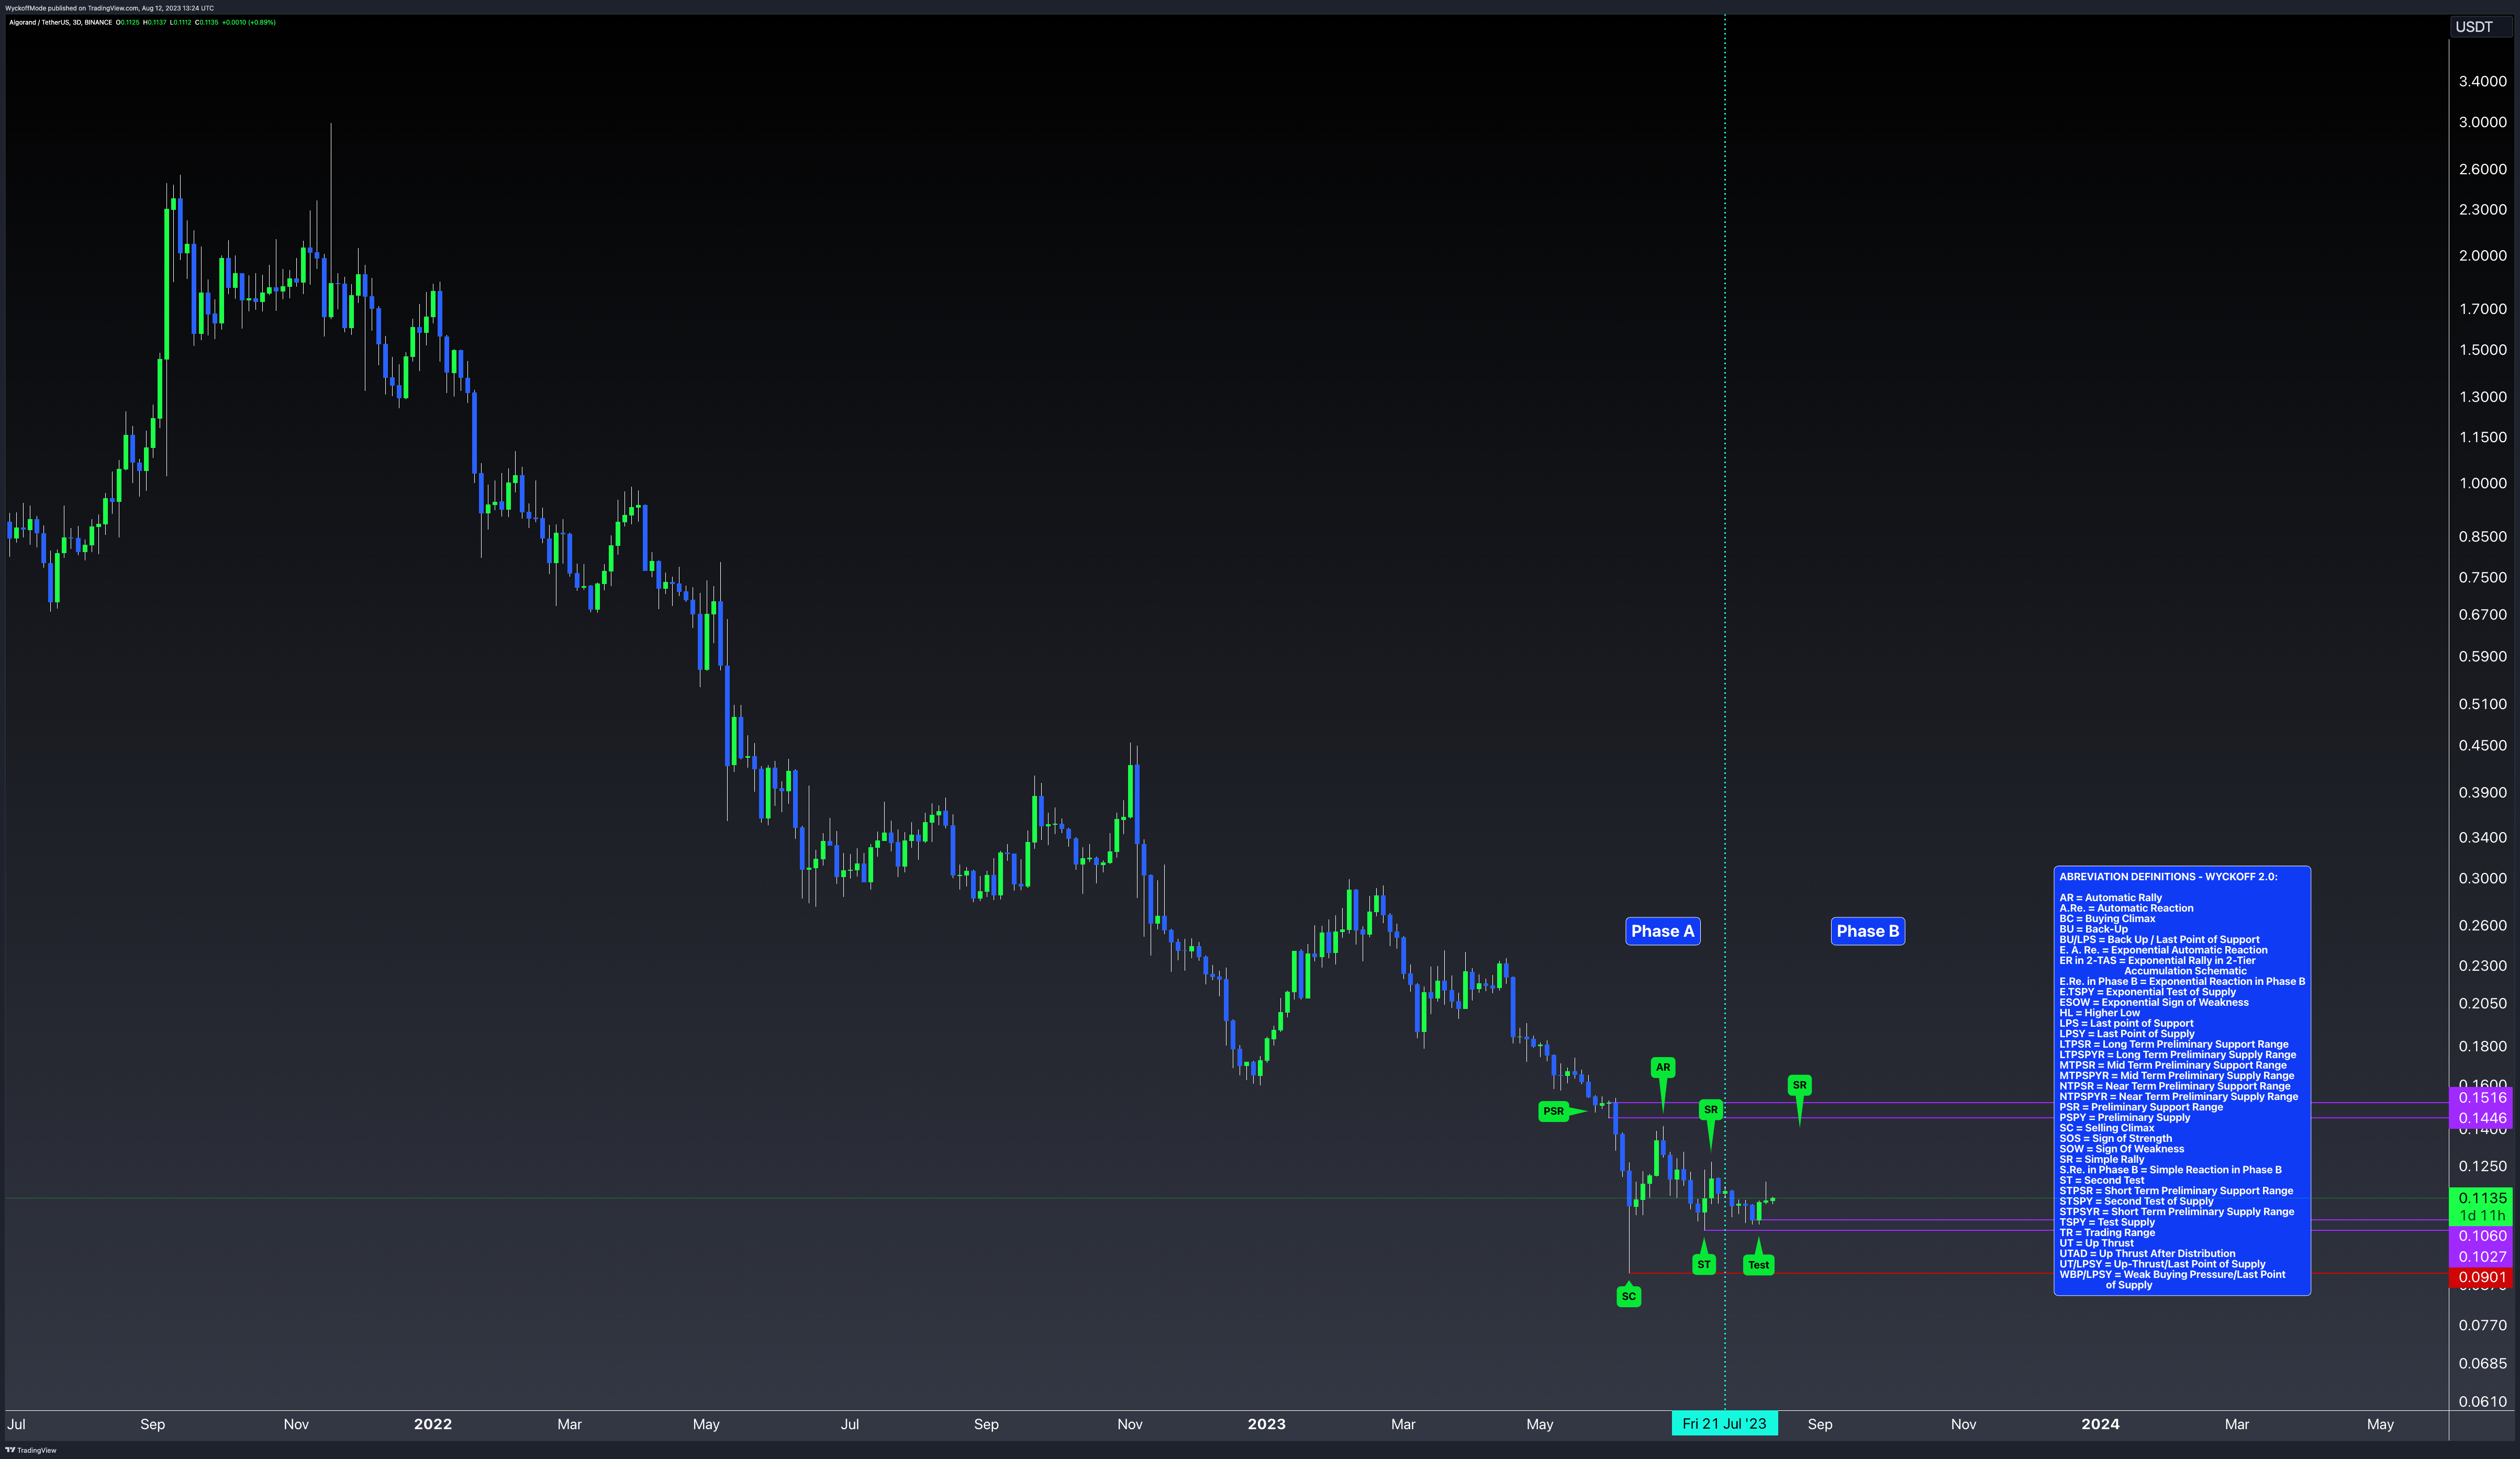Click the 0.2050 price axis label
The image size is (2520, 1459).
point(2483,1003)
